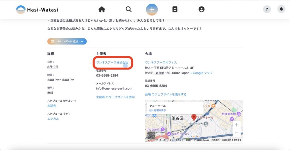The image size is (290, 150).
Task: Expand the カレンダーに追加 dropdown
Action: [82, 41]
